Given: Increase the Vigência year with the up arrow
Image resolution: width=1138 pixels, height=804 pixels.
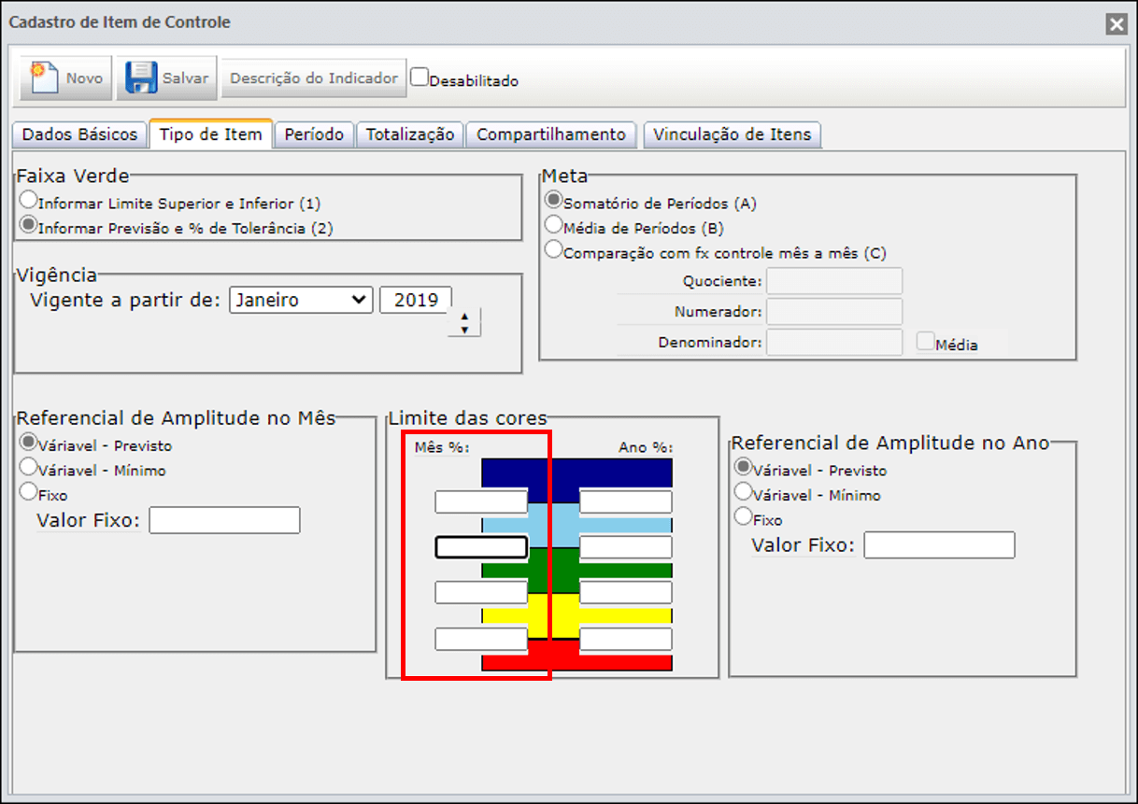Looking at the screenshot, I should (x=464, y=317).
